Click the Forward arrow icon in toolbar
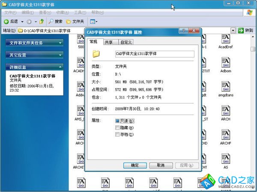Screen dimensions: 257x192 (x=29, y=22)
